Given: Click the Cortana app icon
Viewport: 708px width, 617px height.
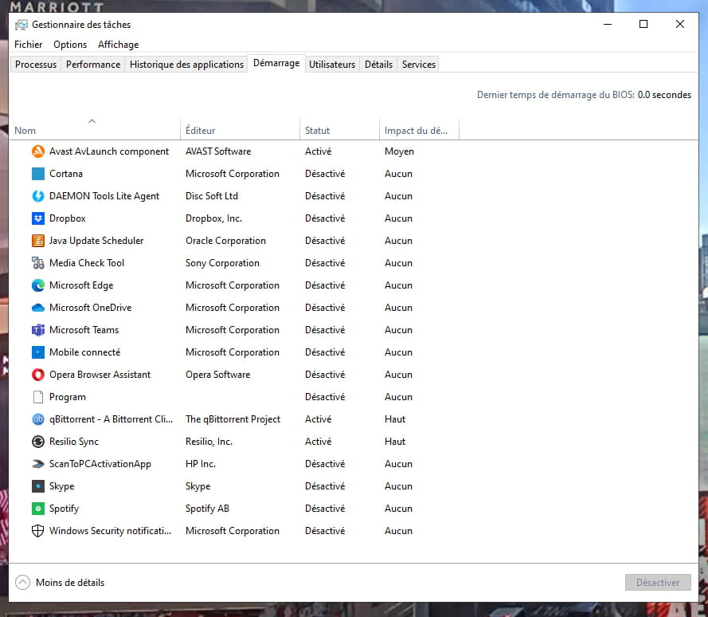Looking at the screenshot, I should [x=38, y=174].
